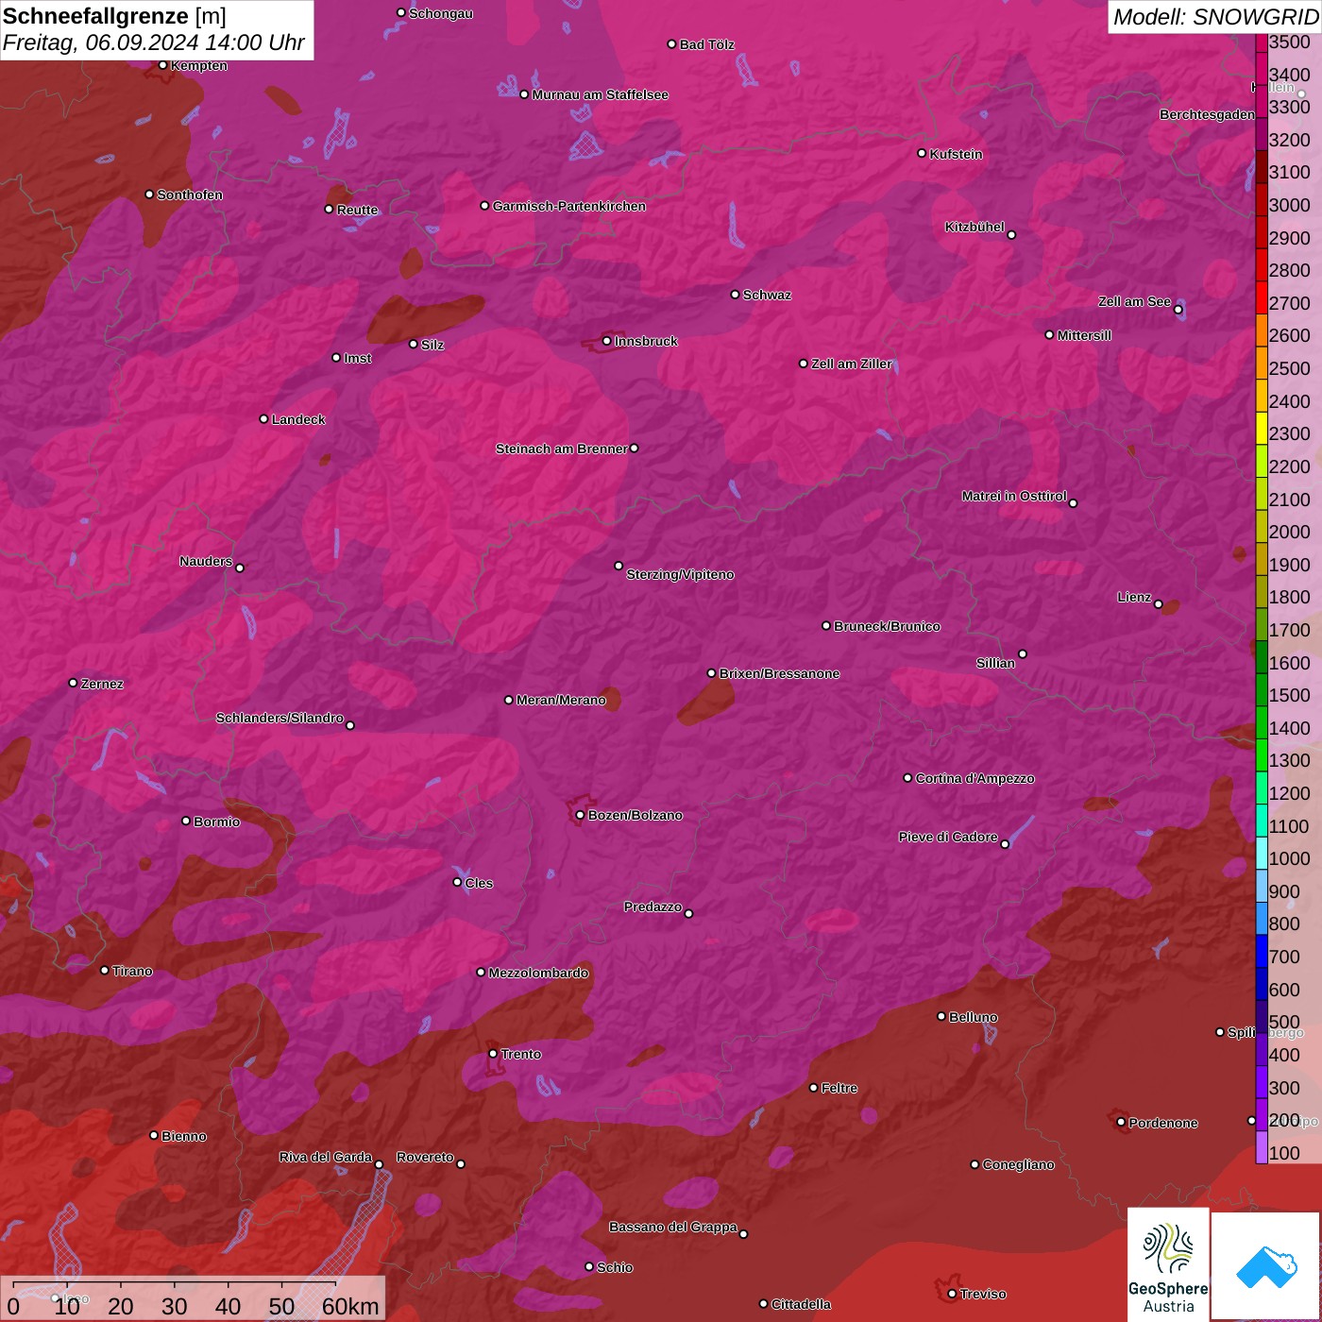
Task: Click the 3500 m legend color
Action: tap(1262, 42)
